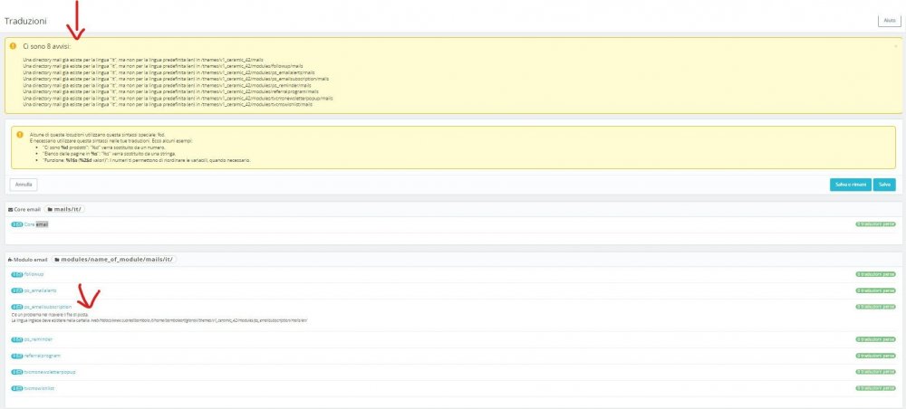Click the error path text under ps_emailsubscription
Viewport: 906px width, 409px height.
coord(160,320)
